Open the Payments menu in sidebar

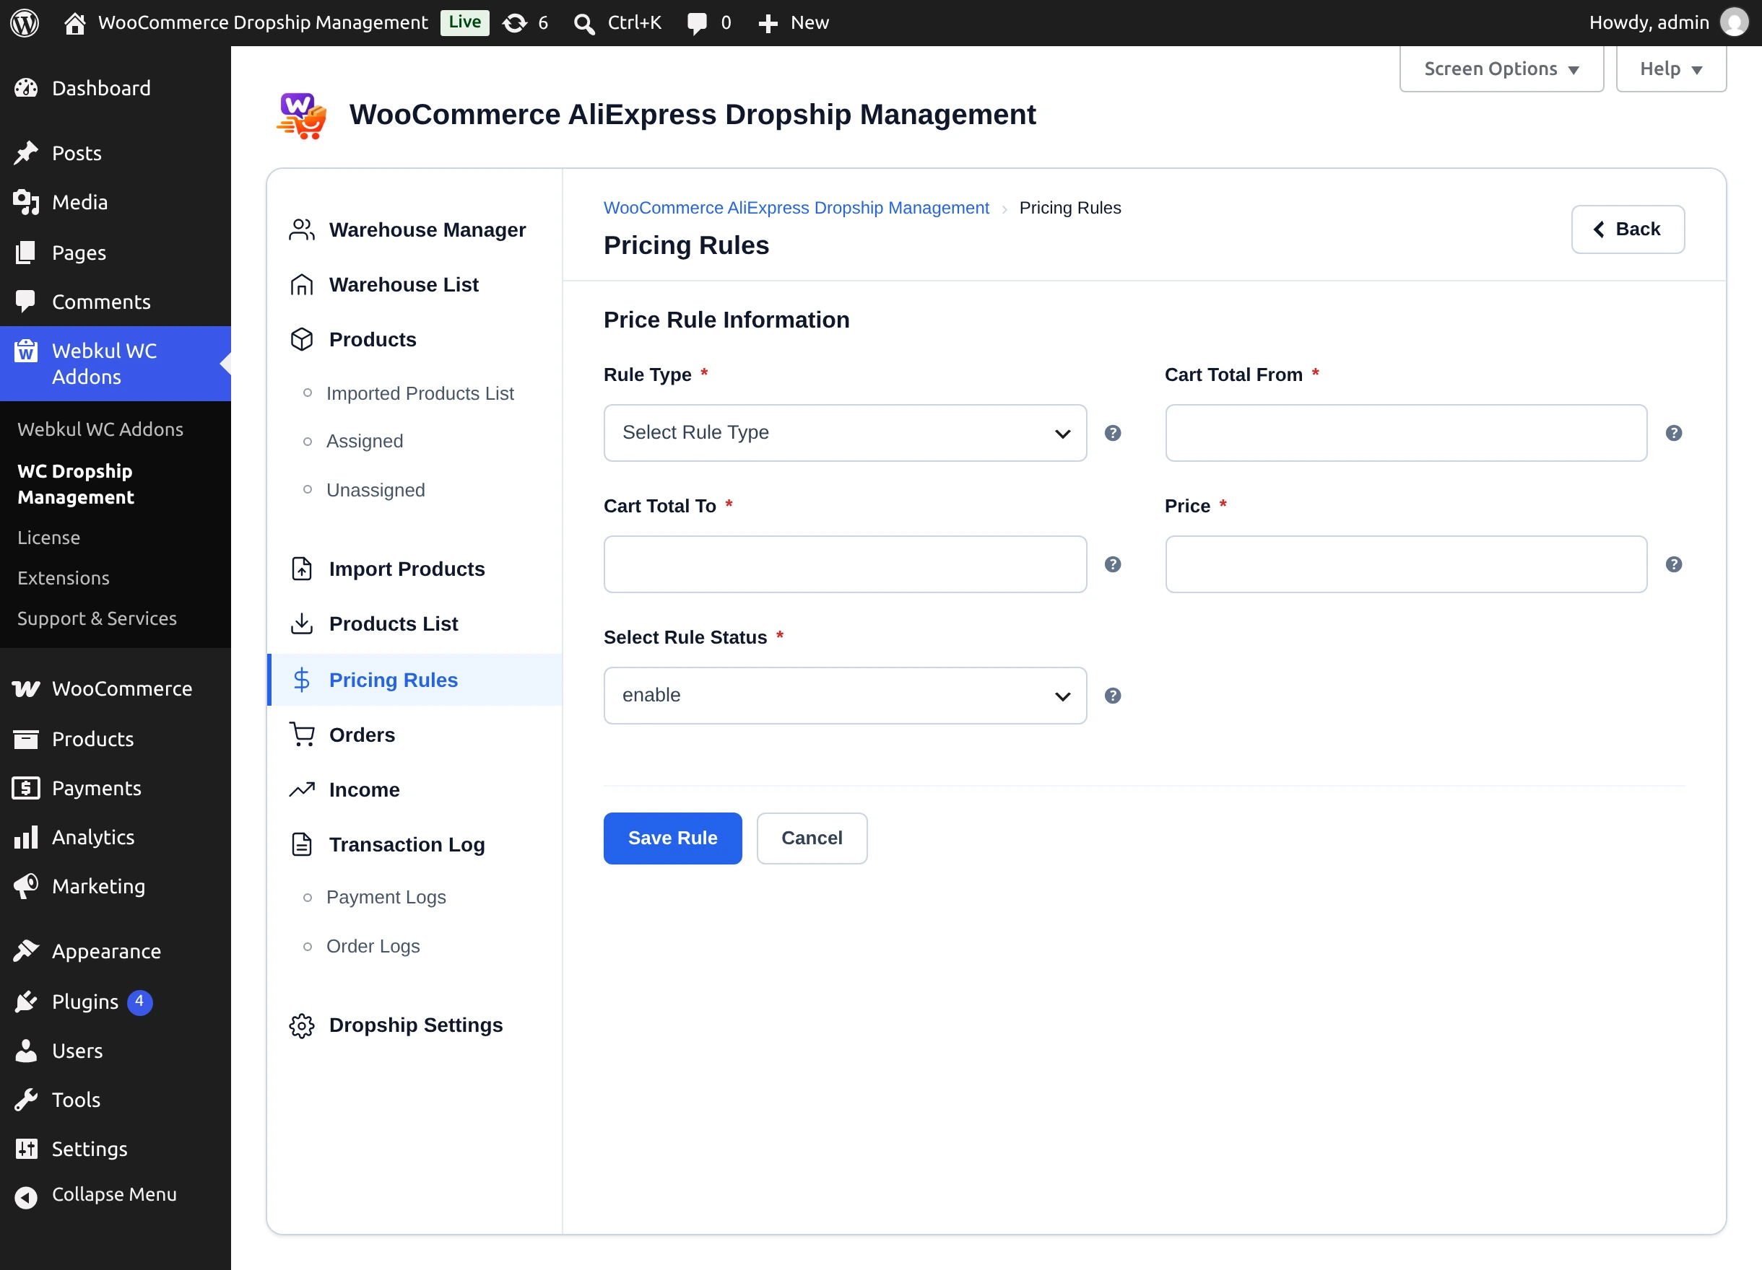pos(115,789)
